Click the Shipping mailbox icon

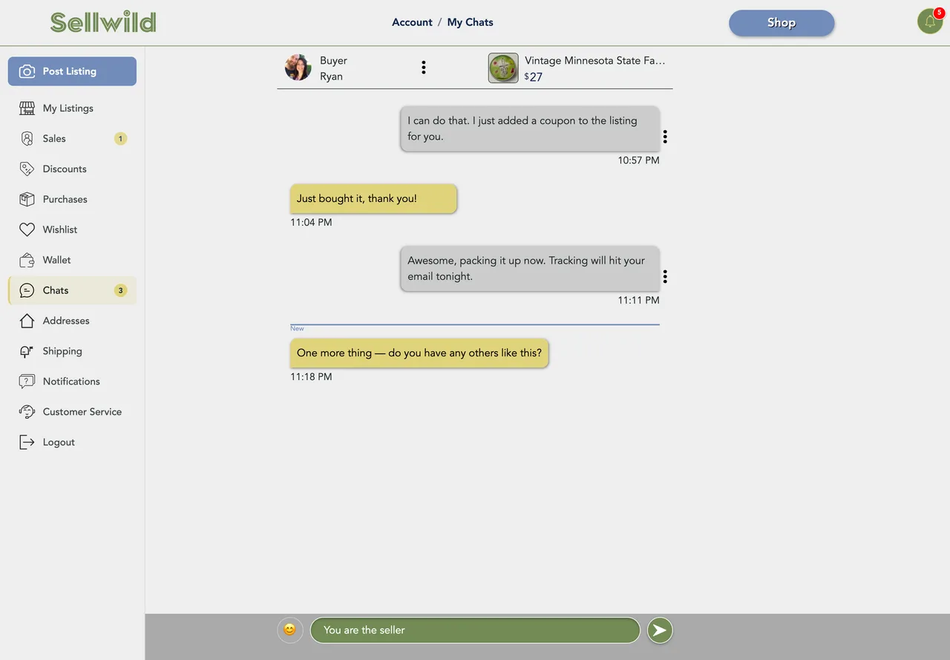click(x=27, y=352)
